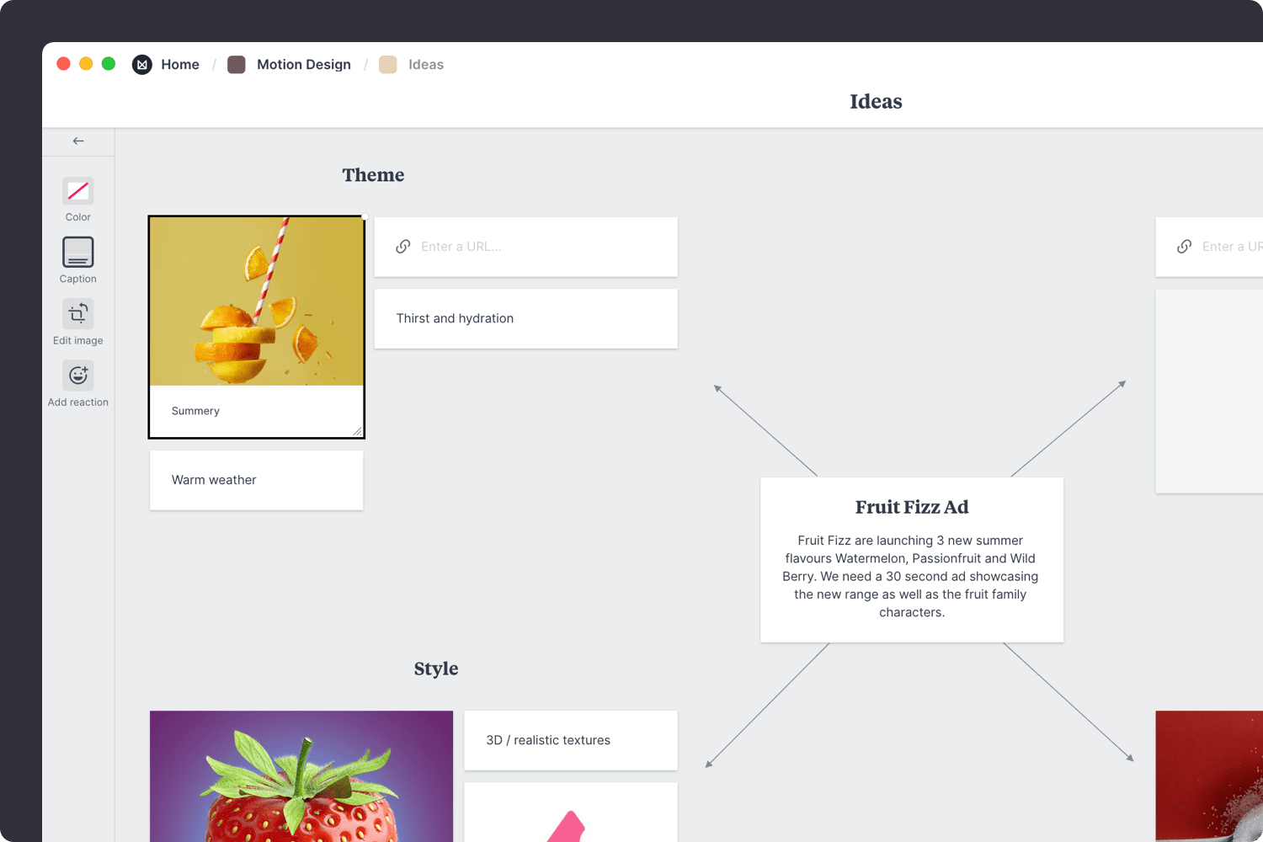This screenshot has height=842, width=1263.
Task: Click the Motion Design board swatch icon
Action: click(236, 64)
